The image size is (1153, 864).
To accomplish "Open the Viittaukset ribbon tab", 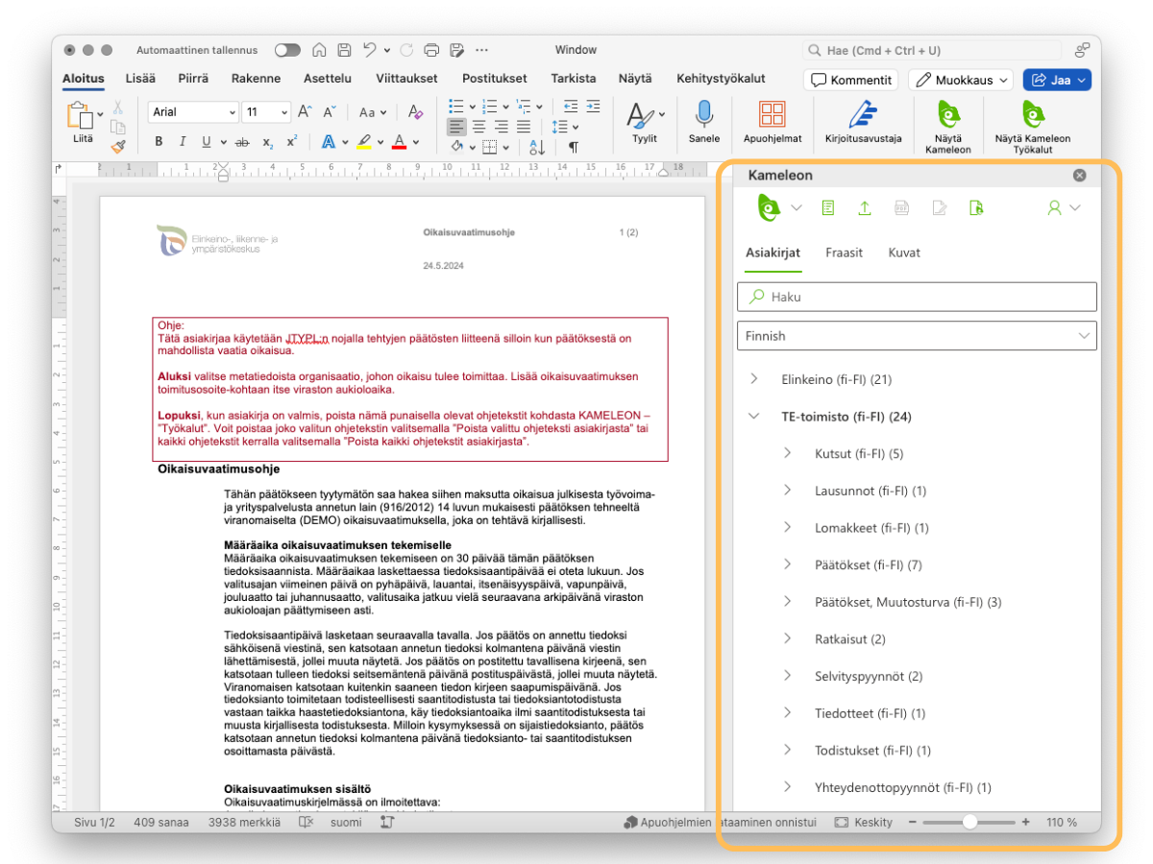I will pos(407,79).
